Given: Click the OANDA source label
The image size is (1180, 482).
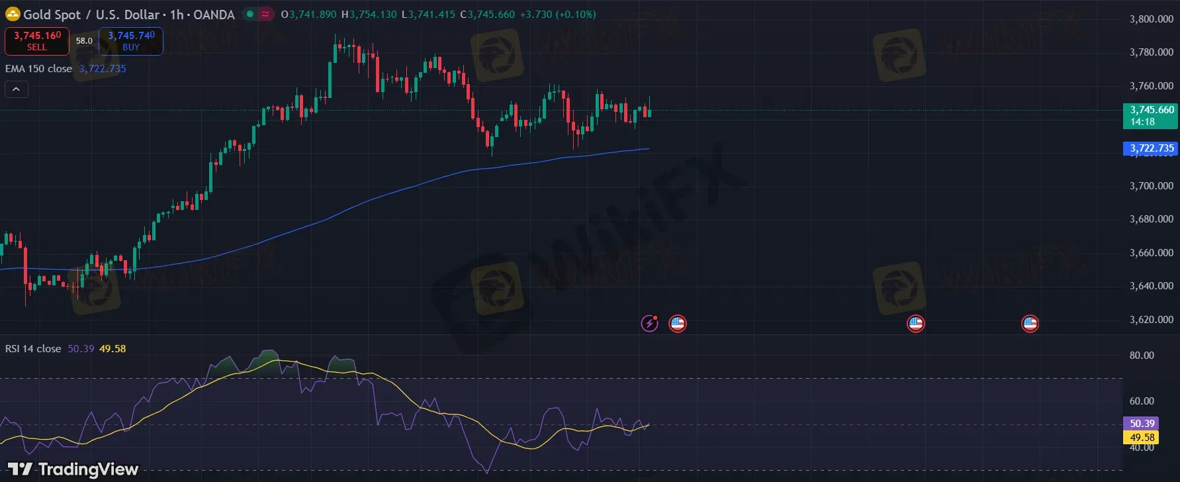Looking at the screenshot, I should pos(214,14).
